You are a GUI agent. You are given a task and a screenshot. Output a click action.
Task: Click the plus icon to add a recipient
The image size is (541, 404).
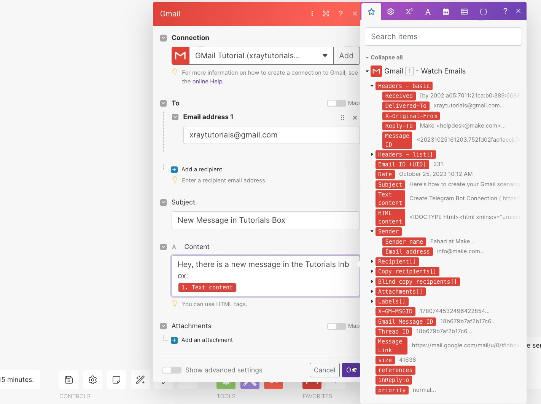pyautogui.click(x=174, y=169)
